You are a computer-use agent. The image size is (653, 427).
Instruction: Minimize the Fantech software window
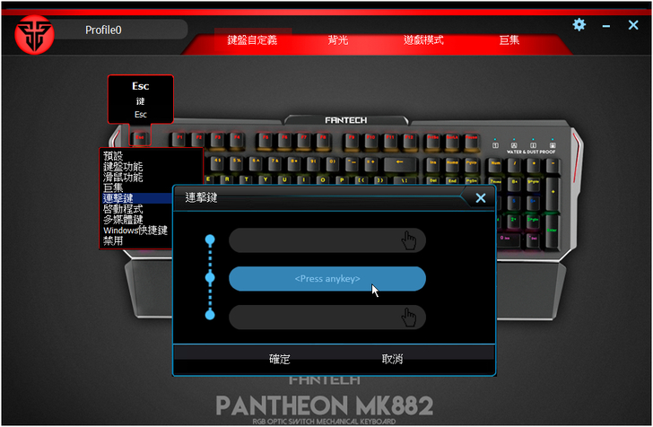tap(606, 26)
